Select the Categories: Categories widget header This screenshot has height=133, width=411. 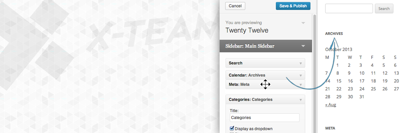265,99
